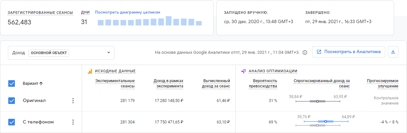Image resolution: width=407 pixels, height=133 pixels.
Task: Click the external link icon in Analytics button
Action: click(319, 52)
